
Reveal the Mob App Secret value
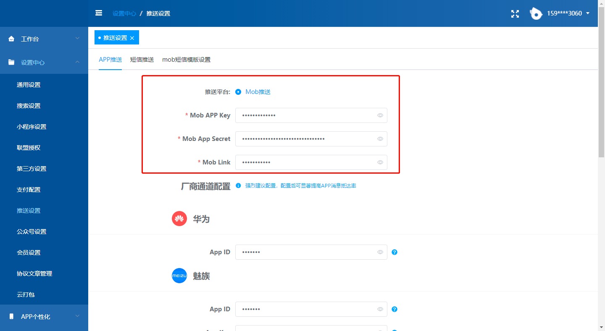click(x=380, y=139)
